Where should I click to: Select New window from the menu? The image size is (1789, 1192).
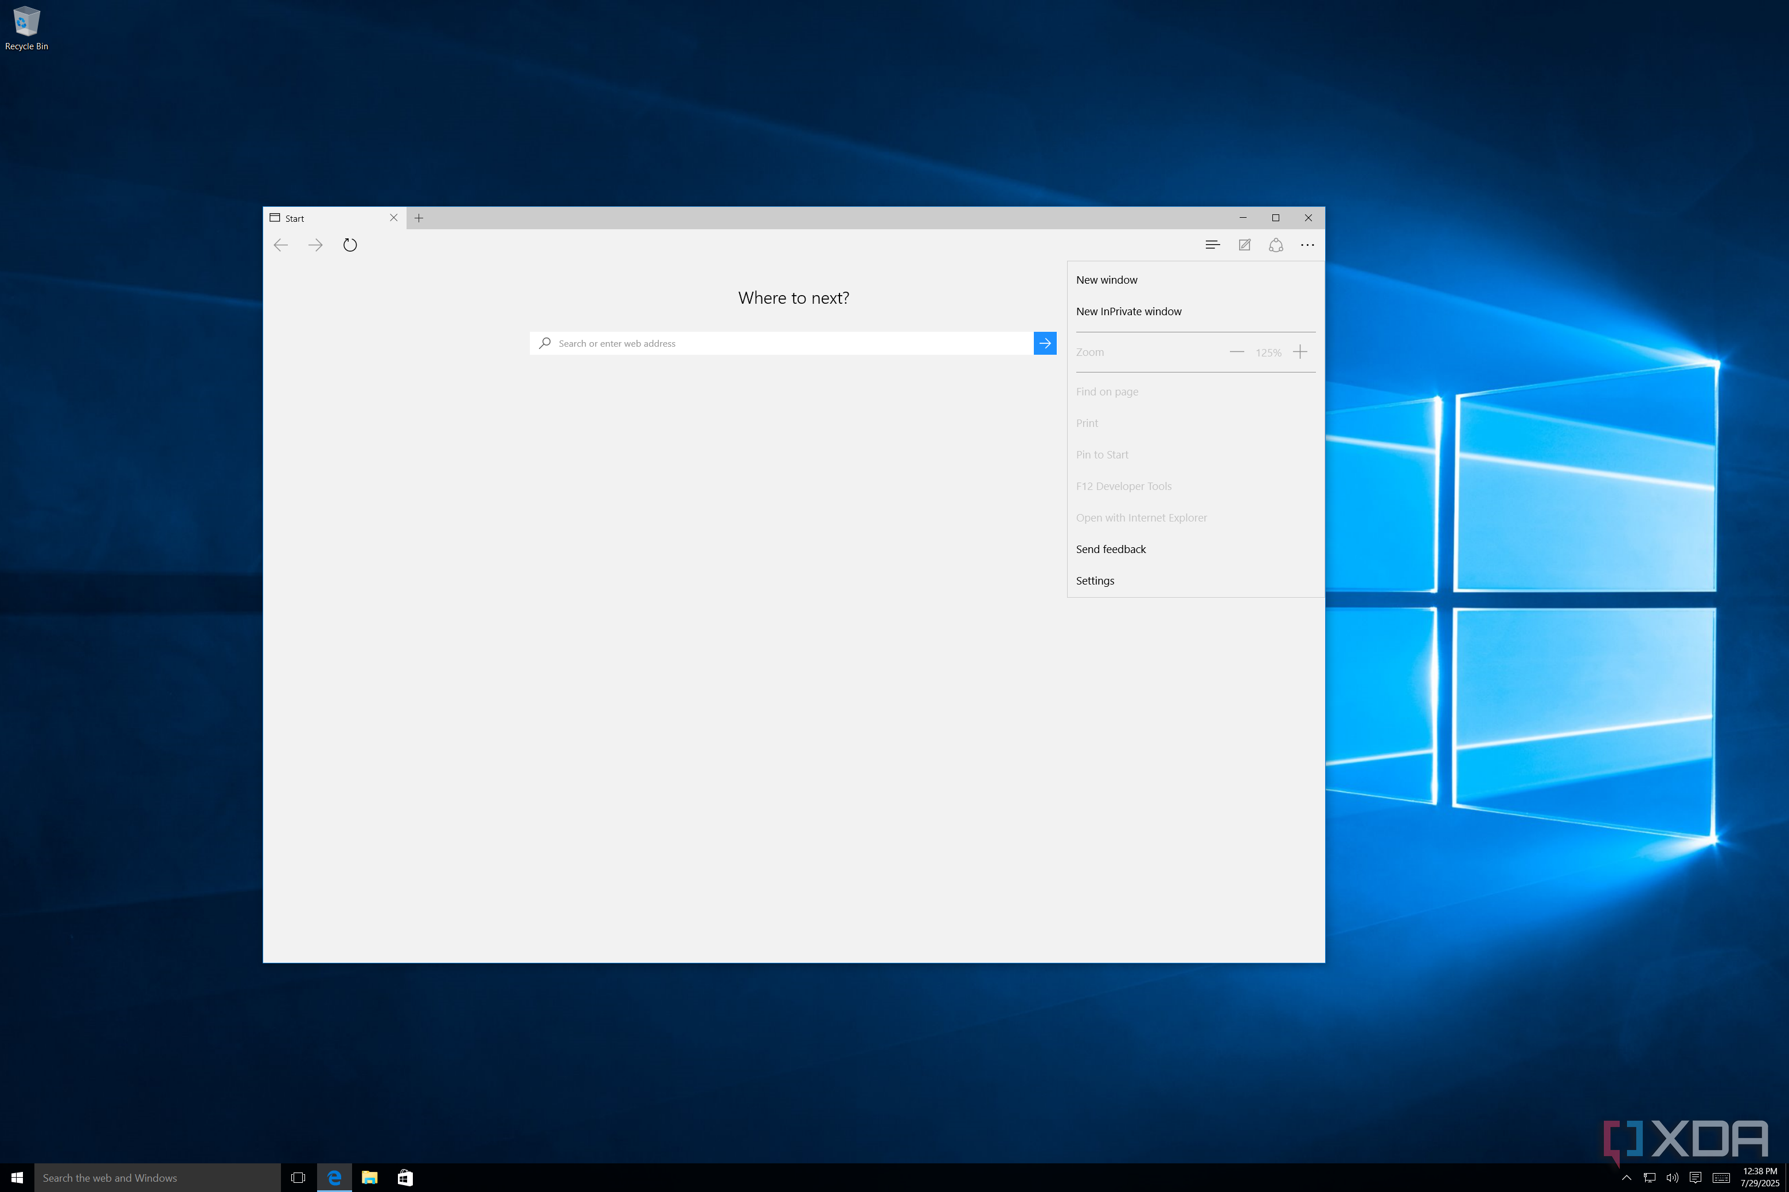click(x=1195, y=280)
